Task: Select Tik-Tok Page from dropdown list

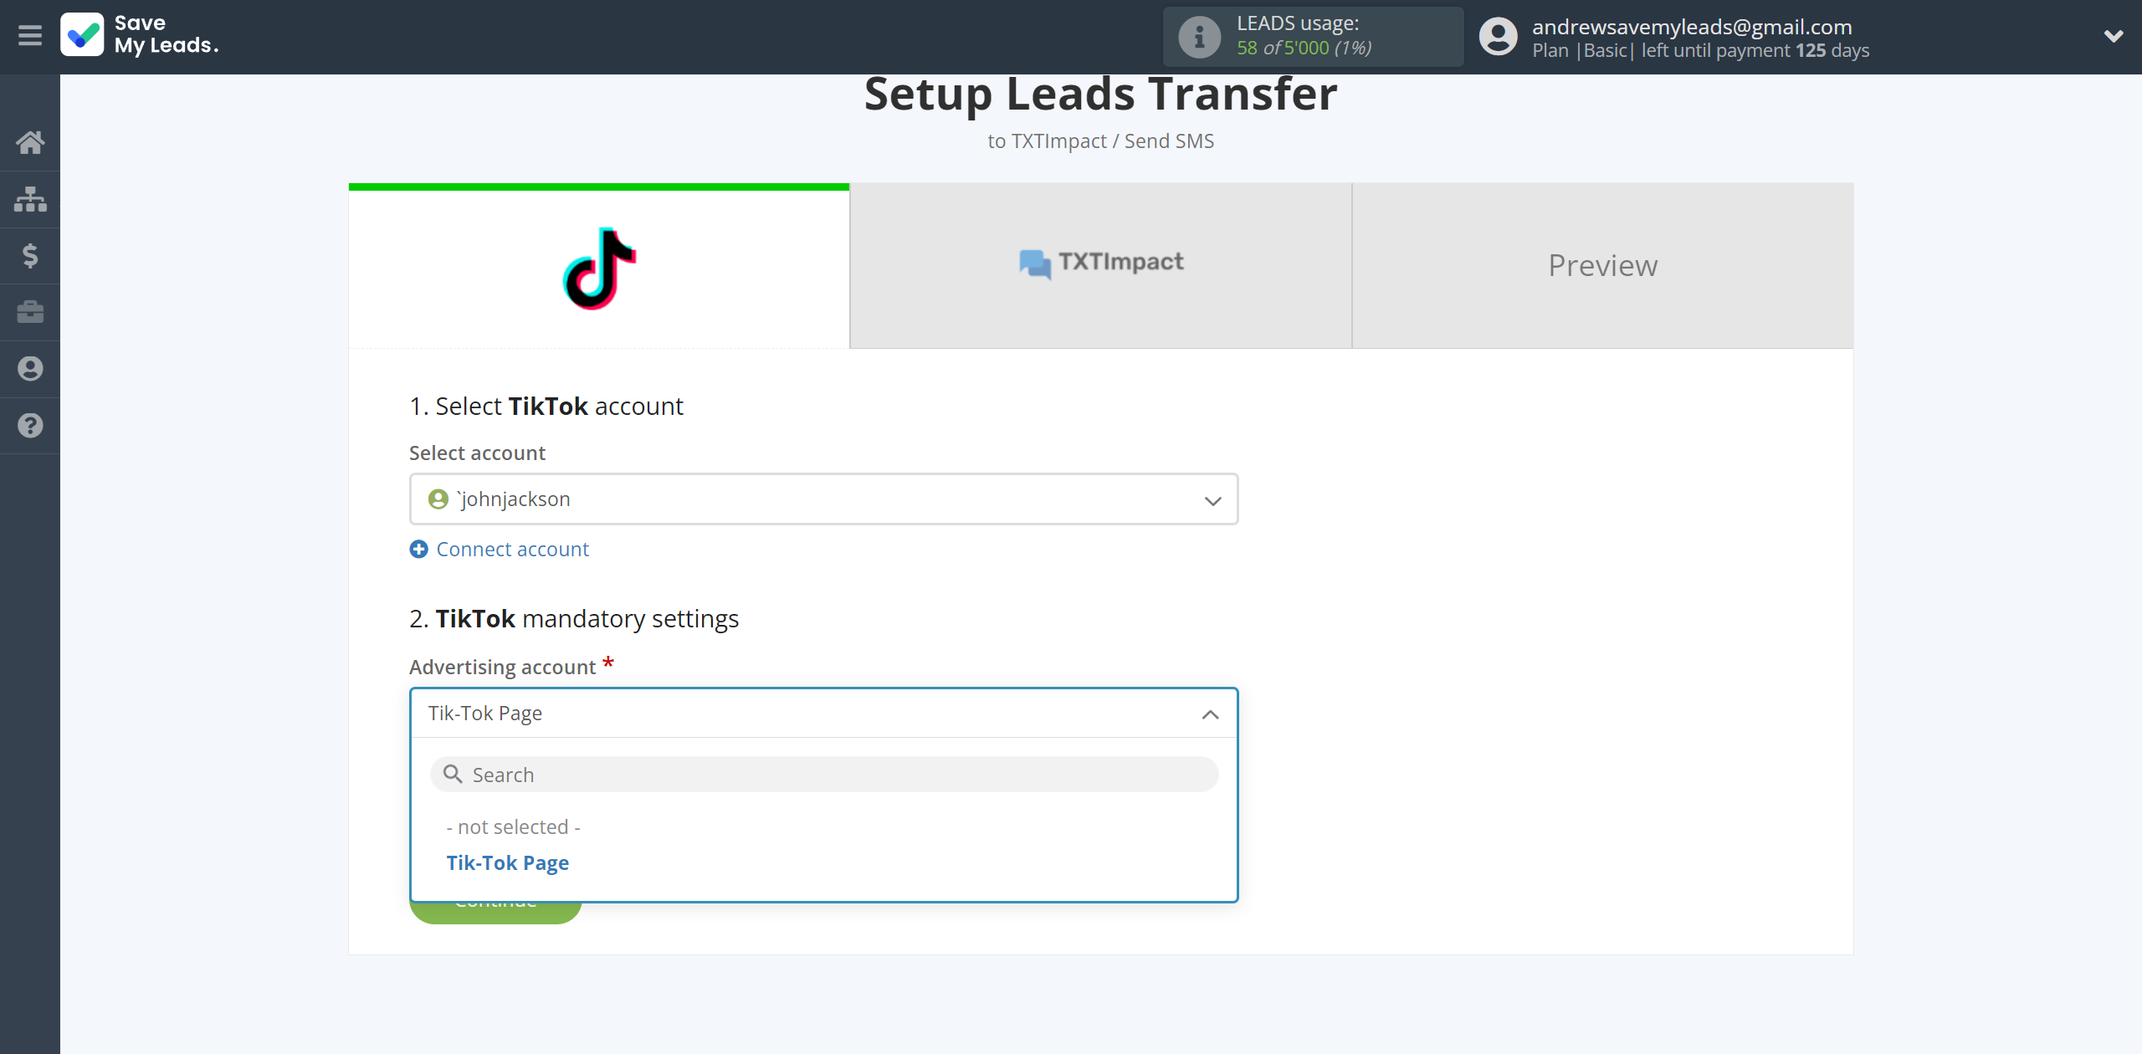Action: tap(507, 862)
